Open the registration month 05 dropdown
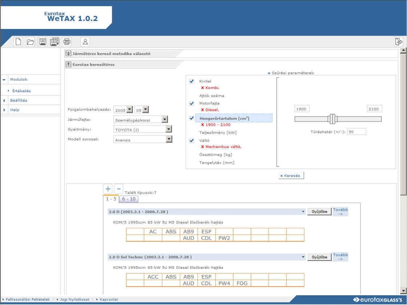This screenshot has width=407, height=305. pyautogui.click(x=146, y=109)
